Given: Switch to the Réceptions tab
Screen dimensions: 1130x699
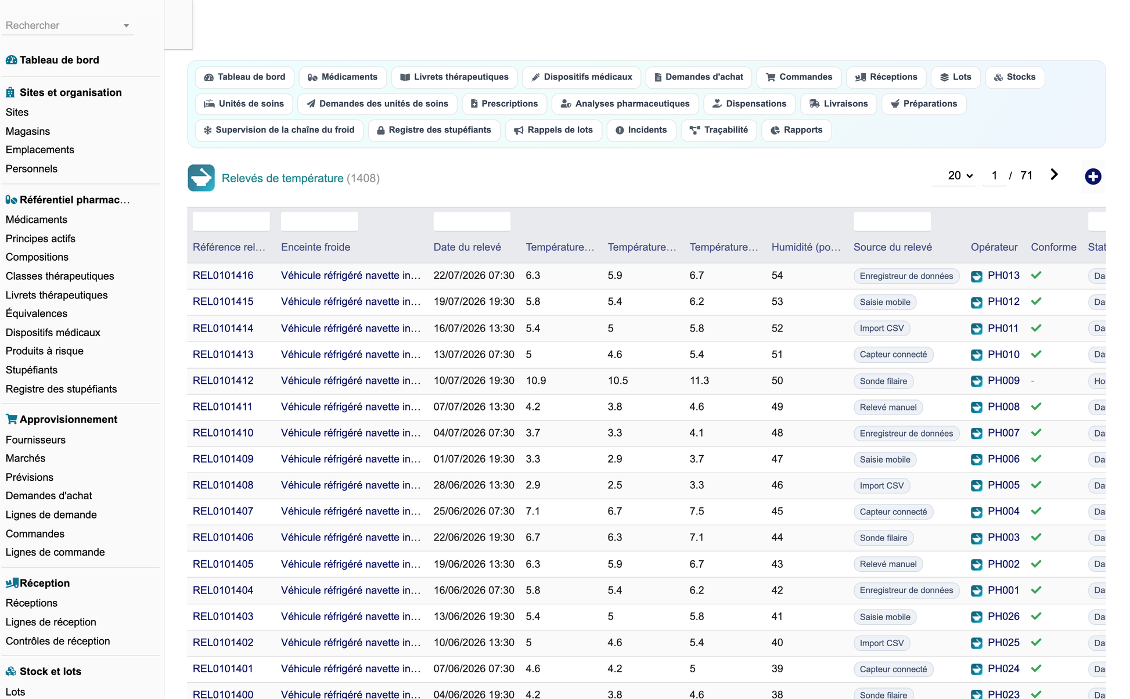Looking at the screenshot, I should coord(886,77).
